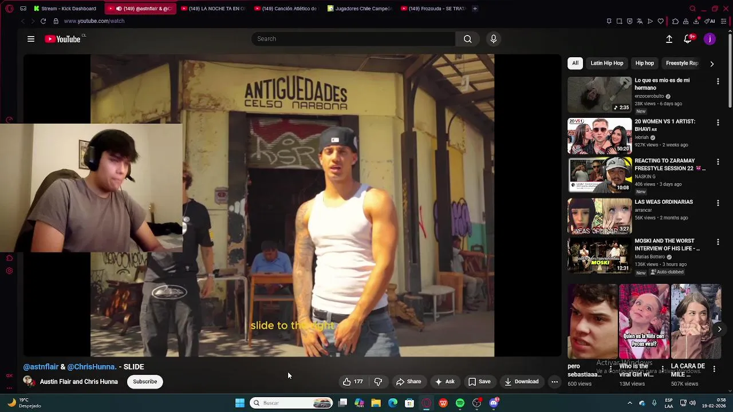
Task: Open 'Lo que es mio es de mi hermano' thumbnail
Action: [x=600, y=95]
